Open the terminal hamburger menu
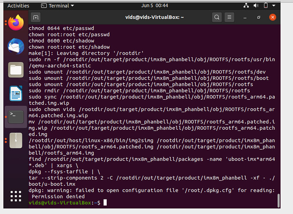293x214 pixels. [x=231, y=18]
